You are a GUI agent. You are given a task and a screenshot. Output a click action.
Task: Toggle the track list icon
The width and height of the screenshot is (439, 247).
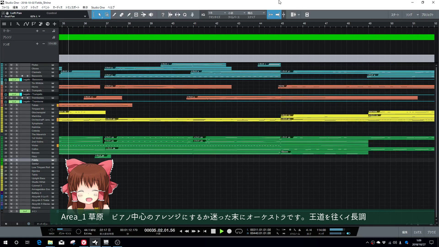(x=4, y=24)
